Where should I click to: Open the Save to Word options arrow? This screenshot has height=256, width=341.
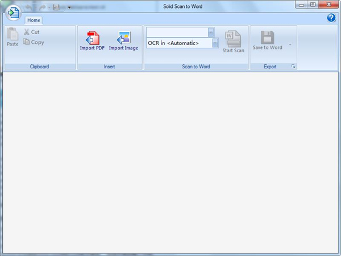tap(290, 44)
